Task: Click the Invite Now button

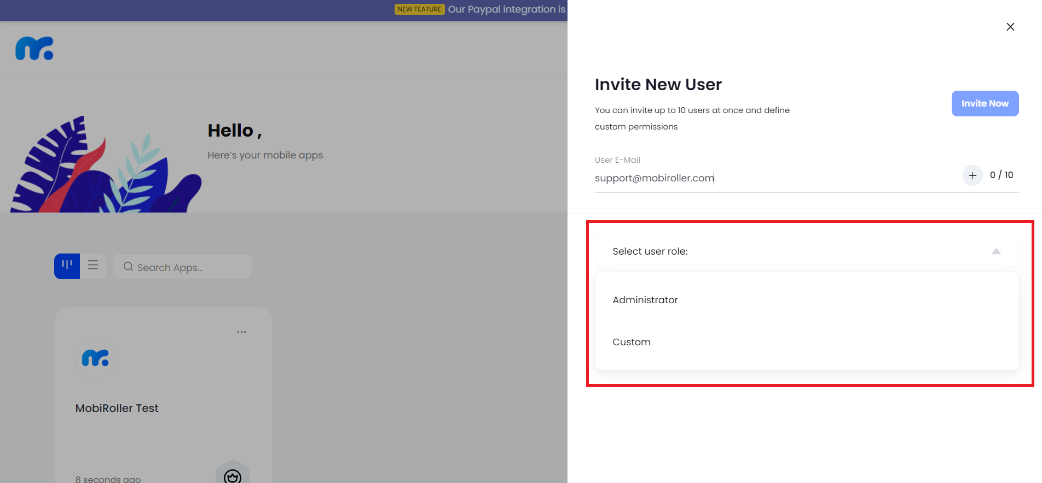Action: [985, 103]
